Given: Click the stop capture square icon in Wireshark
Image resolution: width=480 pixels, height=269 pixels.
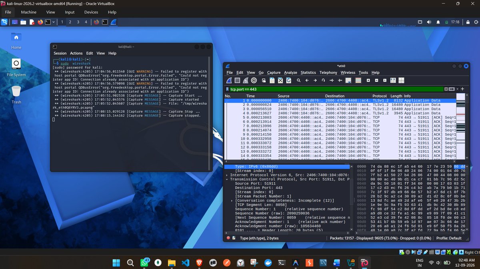Looking at the screenshot, I should pyautogui.click(x=237, y=80).
